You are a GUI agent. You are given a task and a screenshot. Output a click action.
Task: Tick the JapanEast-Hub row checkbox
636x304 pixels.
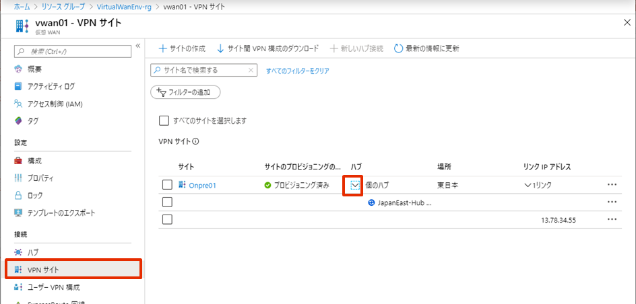tap(167, 202)
